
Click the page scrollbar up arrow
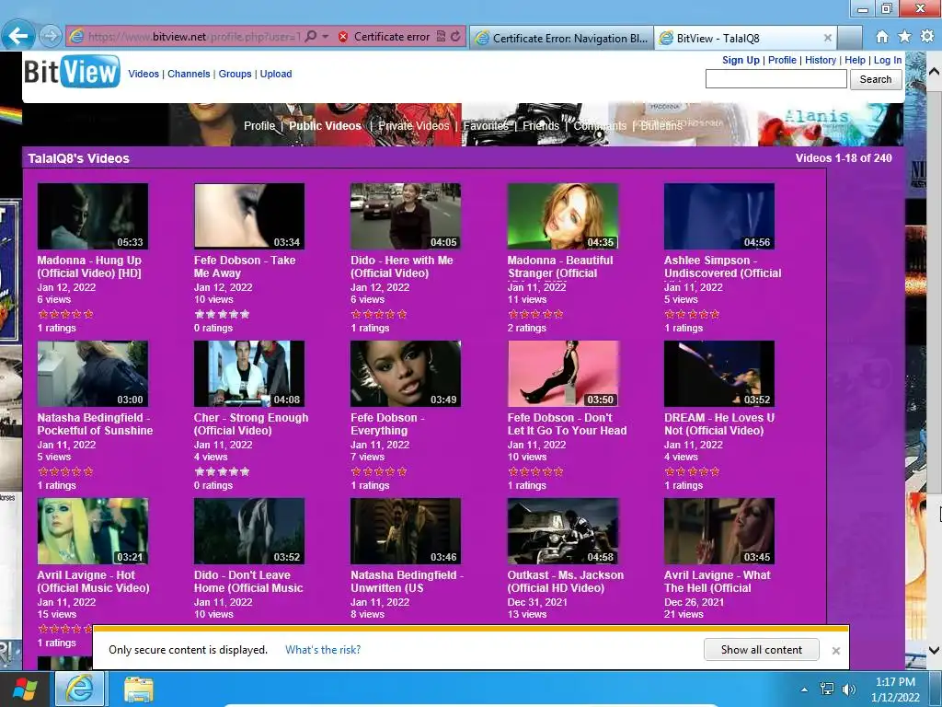(x=934, y=71)
